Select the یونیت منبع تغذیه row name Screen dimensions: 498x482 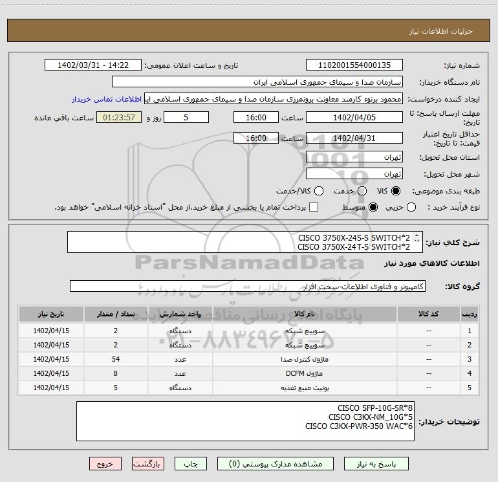(x=305, y=388)
